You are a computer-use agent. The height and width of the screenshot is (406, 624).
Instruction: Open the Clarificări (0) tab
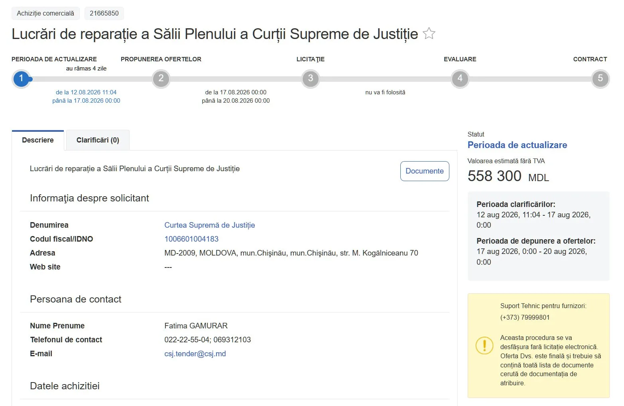(98, 140)
